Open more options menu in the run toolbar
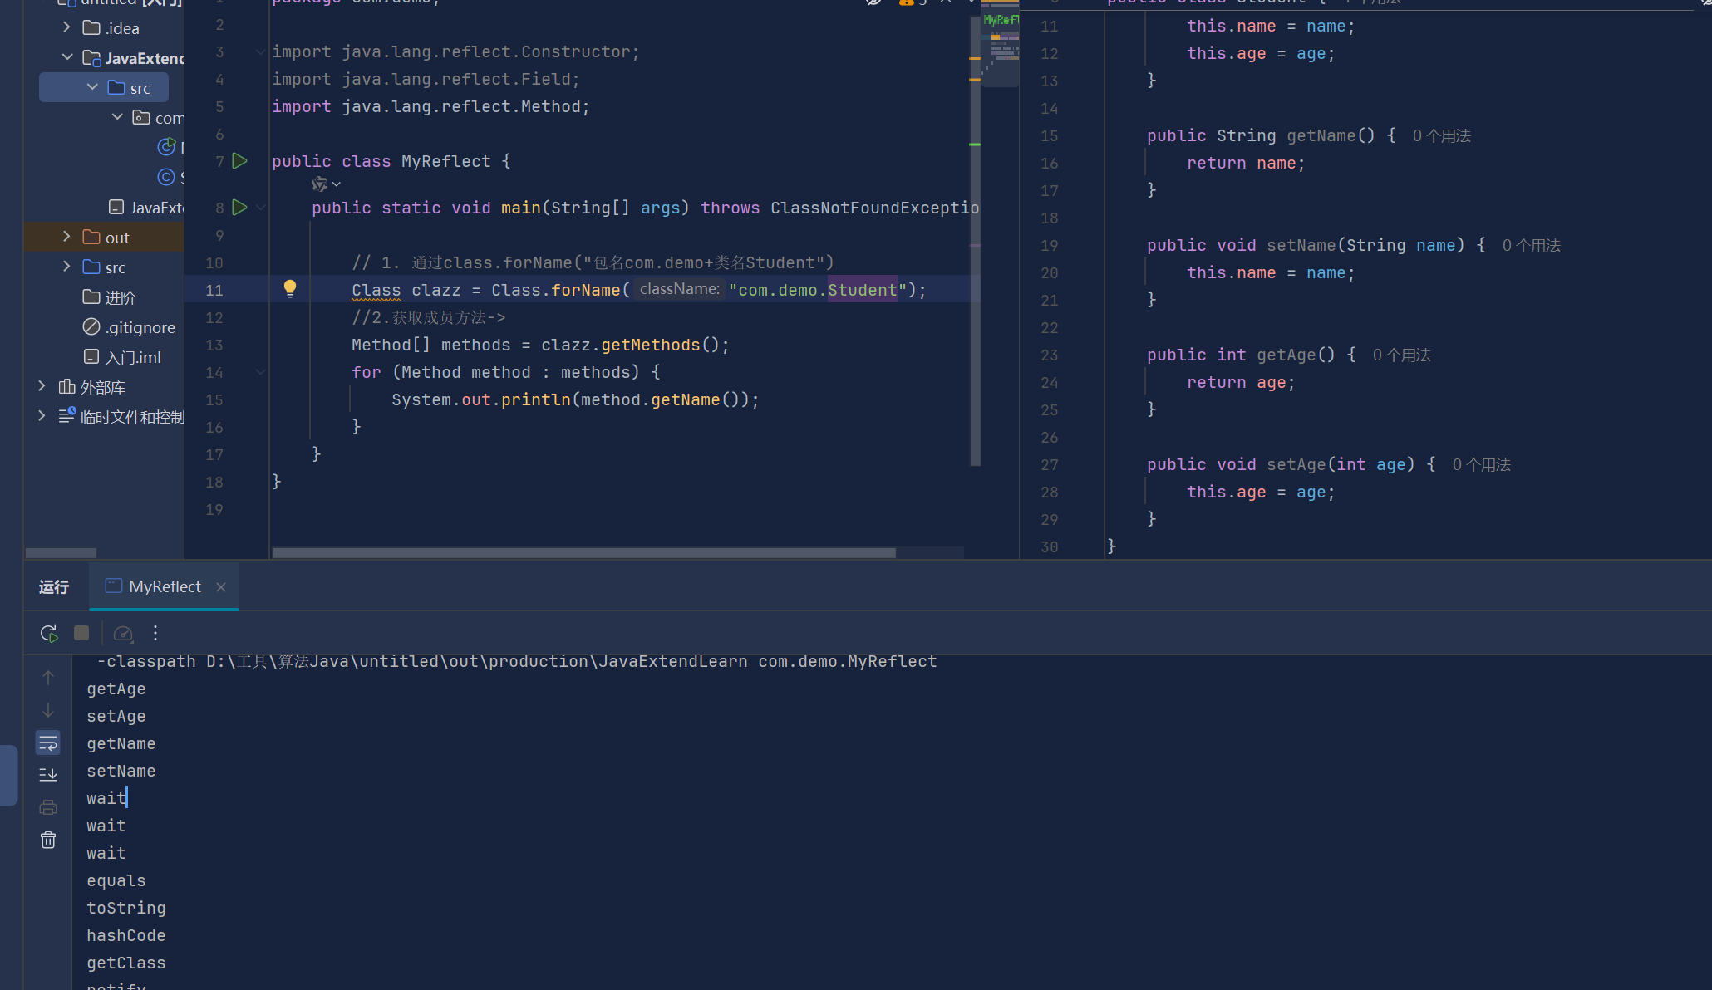The width and height of the screenshot is (1712, 990). coord(155,633)
